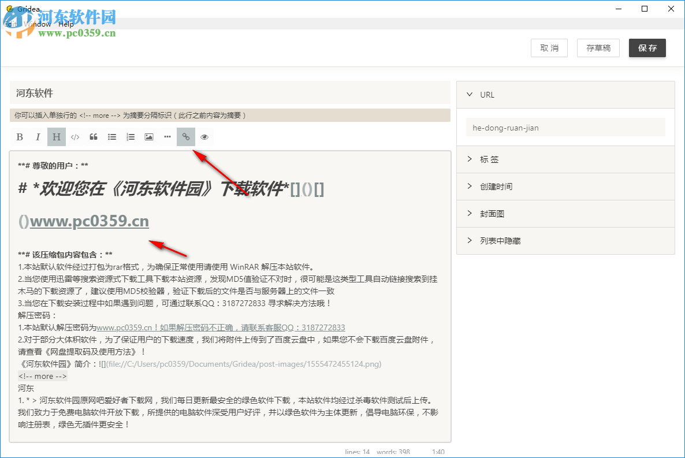Apply heading formatting with the H icon

[x=56, y=137]
